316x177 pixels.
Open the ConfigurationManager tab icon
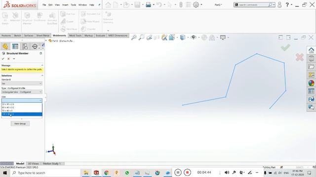[25, 46]
